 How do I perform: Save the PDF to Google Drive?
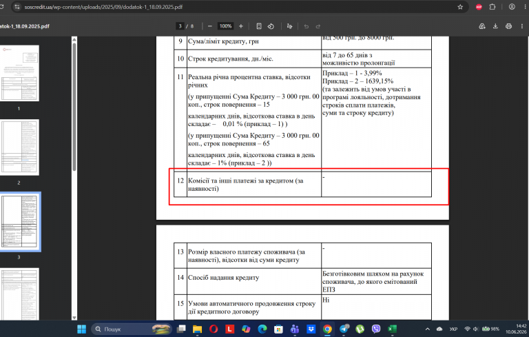[x=482, y=26]
